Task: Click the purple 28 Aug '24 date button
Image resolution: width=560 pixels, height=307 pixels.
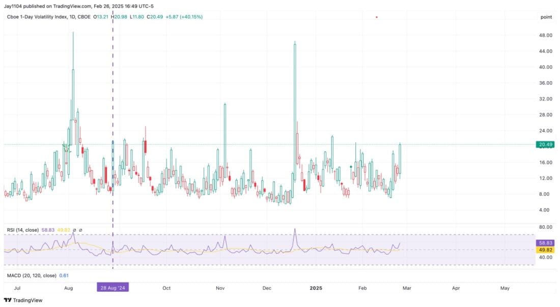Action: tap(113, 287)
